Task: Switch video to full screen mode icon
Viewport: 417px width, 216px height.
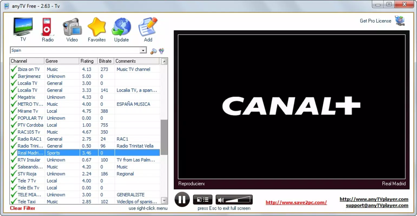Action: (x=199, y=200)
